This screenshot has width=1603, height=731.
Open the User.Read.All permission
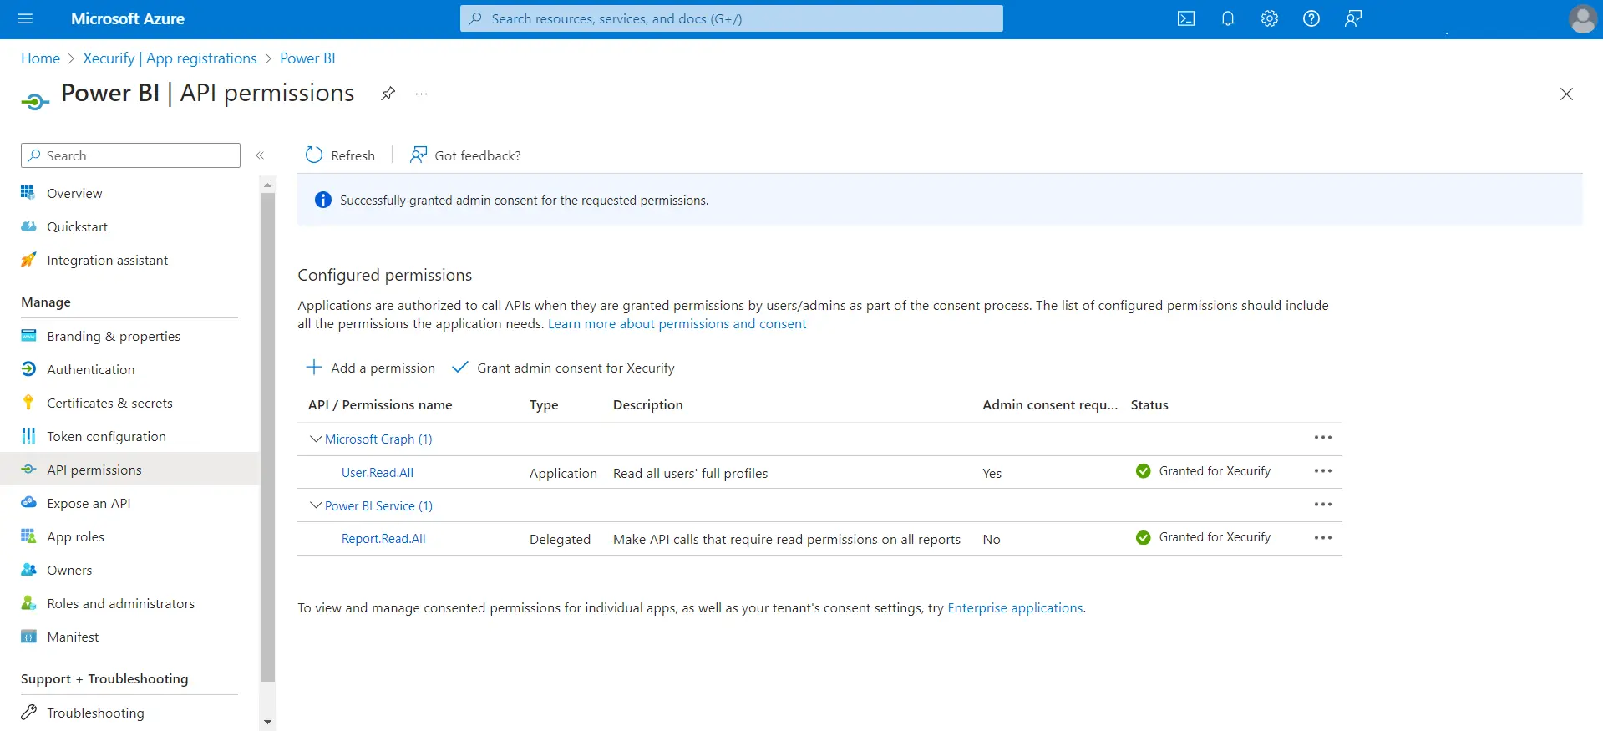point(378,472)
